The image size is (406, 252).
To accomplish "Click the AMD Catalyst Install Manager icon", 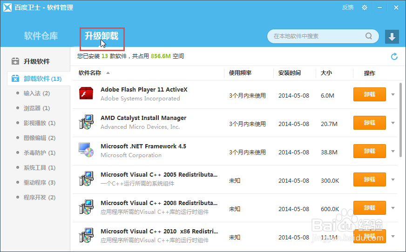I will [x=86, y=122].
